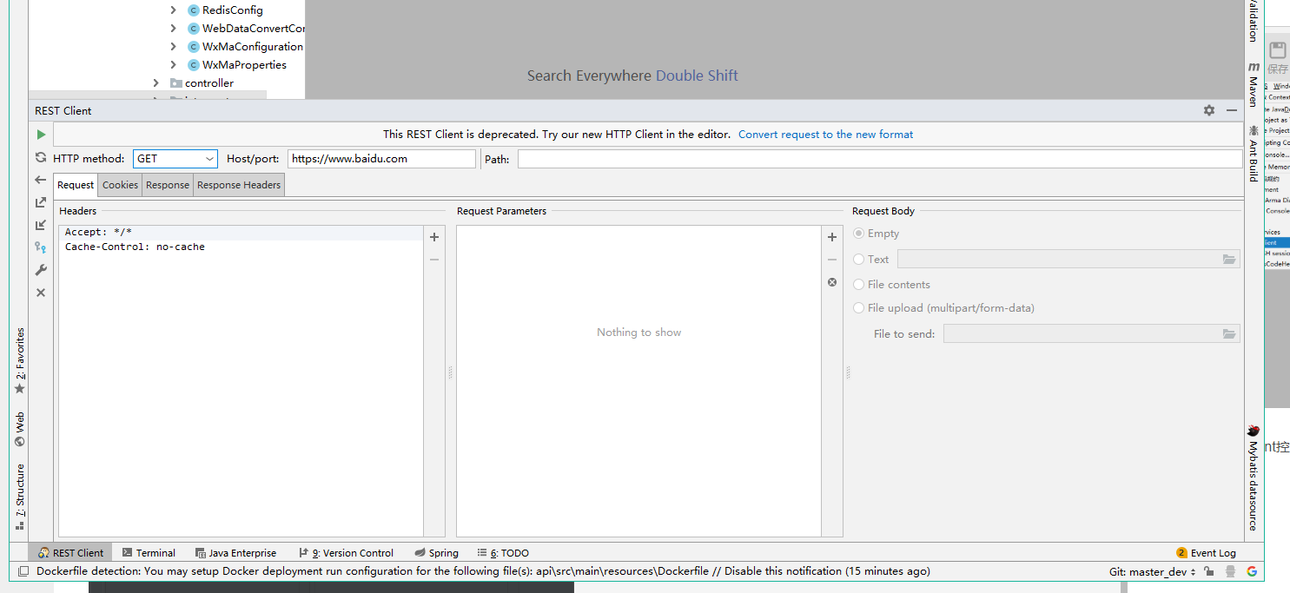
Task: Click the Host/port input field
Action: coord(381,159)
